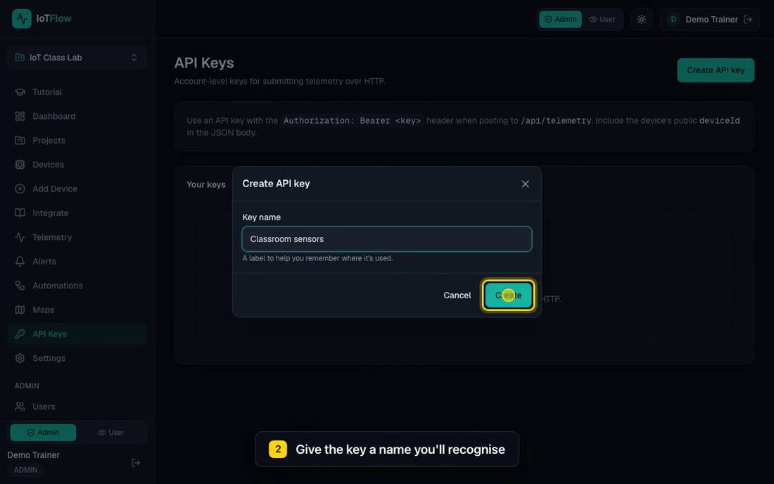774x484 pixels.
Task: Click the API Keys page heading
Action: click(x=204, y=63)
